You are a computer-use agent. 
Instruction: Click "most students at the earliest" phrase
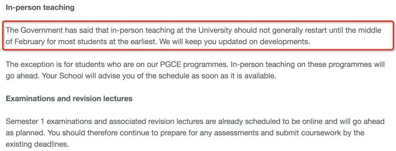click(x=107, y=42)
